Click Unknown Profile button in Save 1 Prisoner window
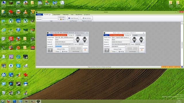This screenshot has height=103, width=184. click(x=118, y=49)
